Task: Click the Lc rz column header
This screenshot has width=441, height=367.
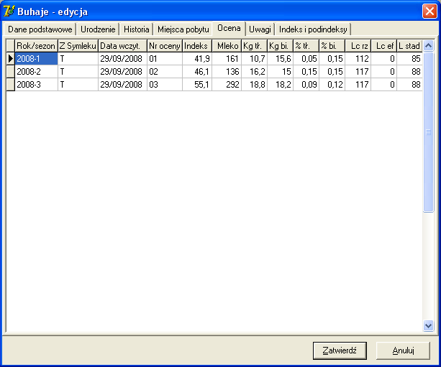Action: point(358,46)
